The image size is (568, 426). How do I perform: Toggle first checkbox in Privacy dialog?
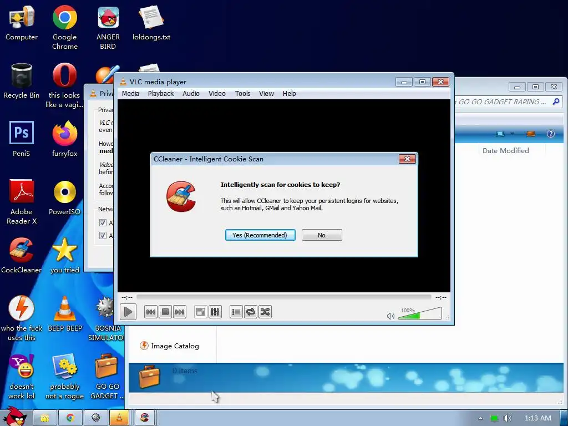click(103, 223)
